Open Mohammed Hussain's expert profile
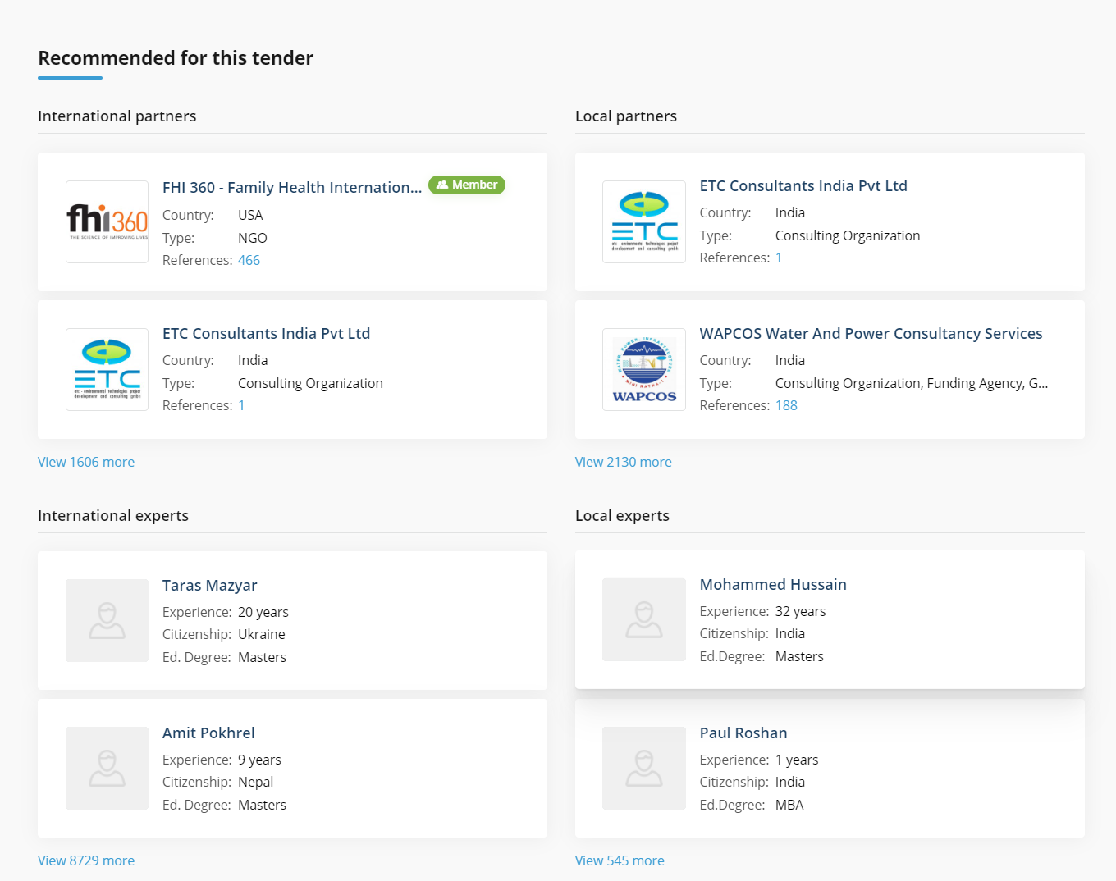 tap(773, 584)
